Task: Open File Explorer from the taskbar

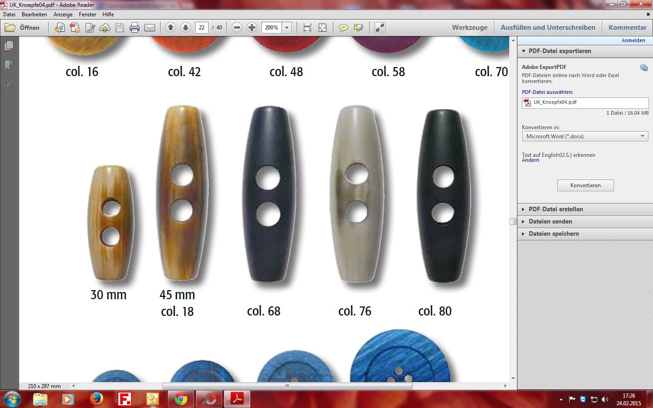Action: (40, 399)
